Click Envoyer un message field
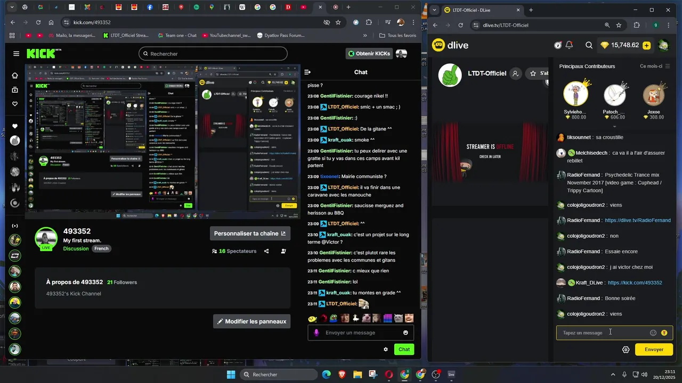The height and width of the screenshot is (383, 682). pos(360,332)
